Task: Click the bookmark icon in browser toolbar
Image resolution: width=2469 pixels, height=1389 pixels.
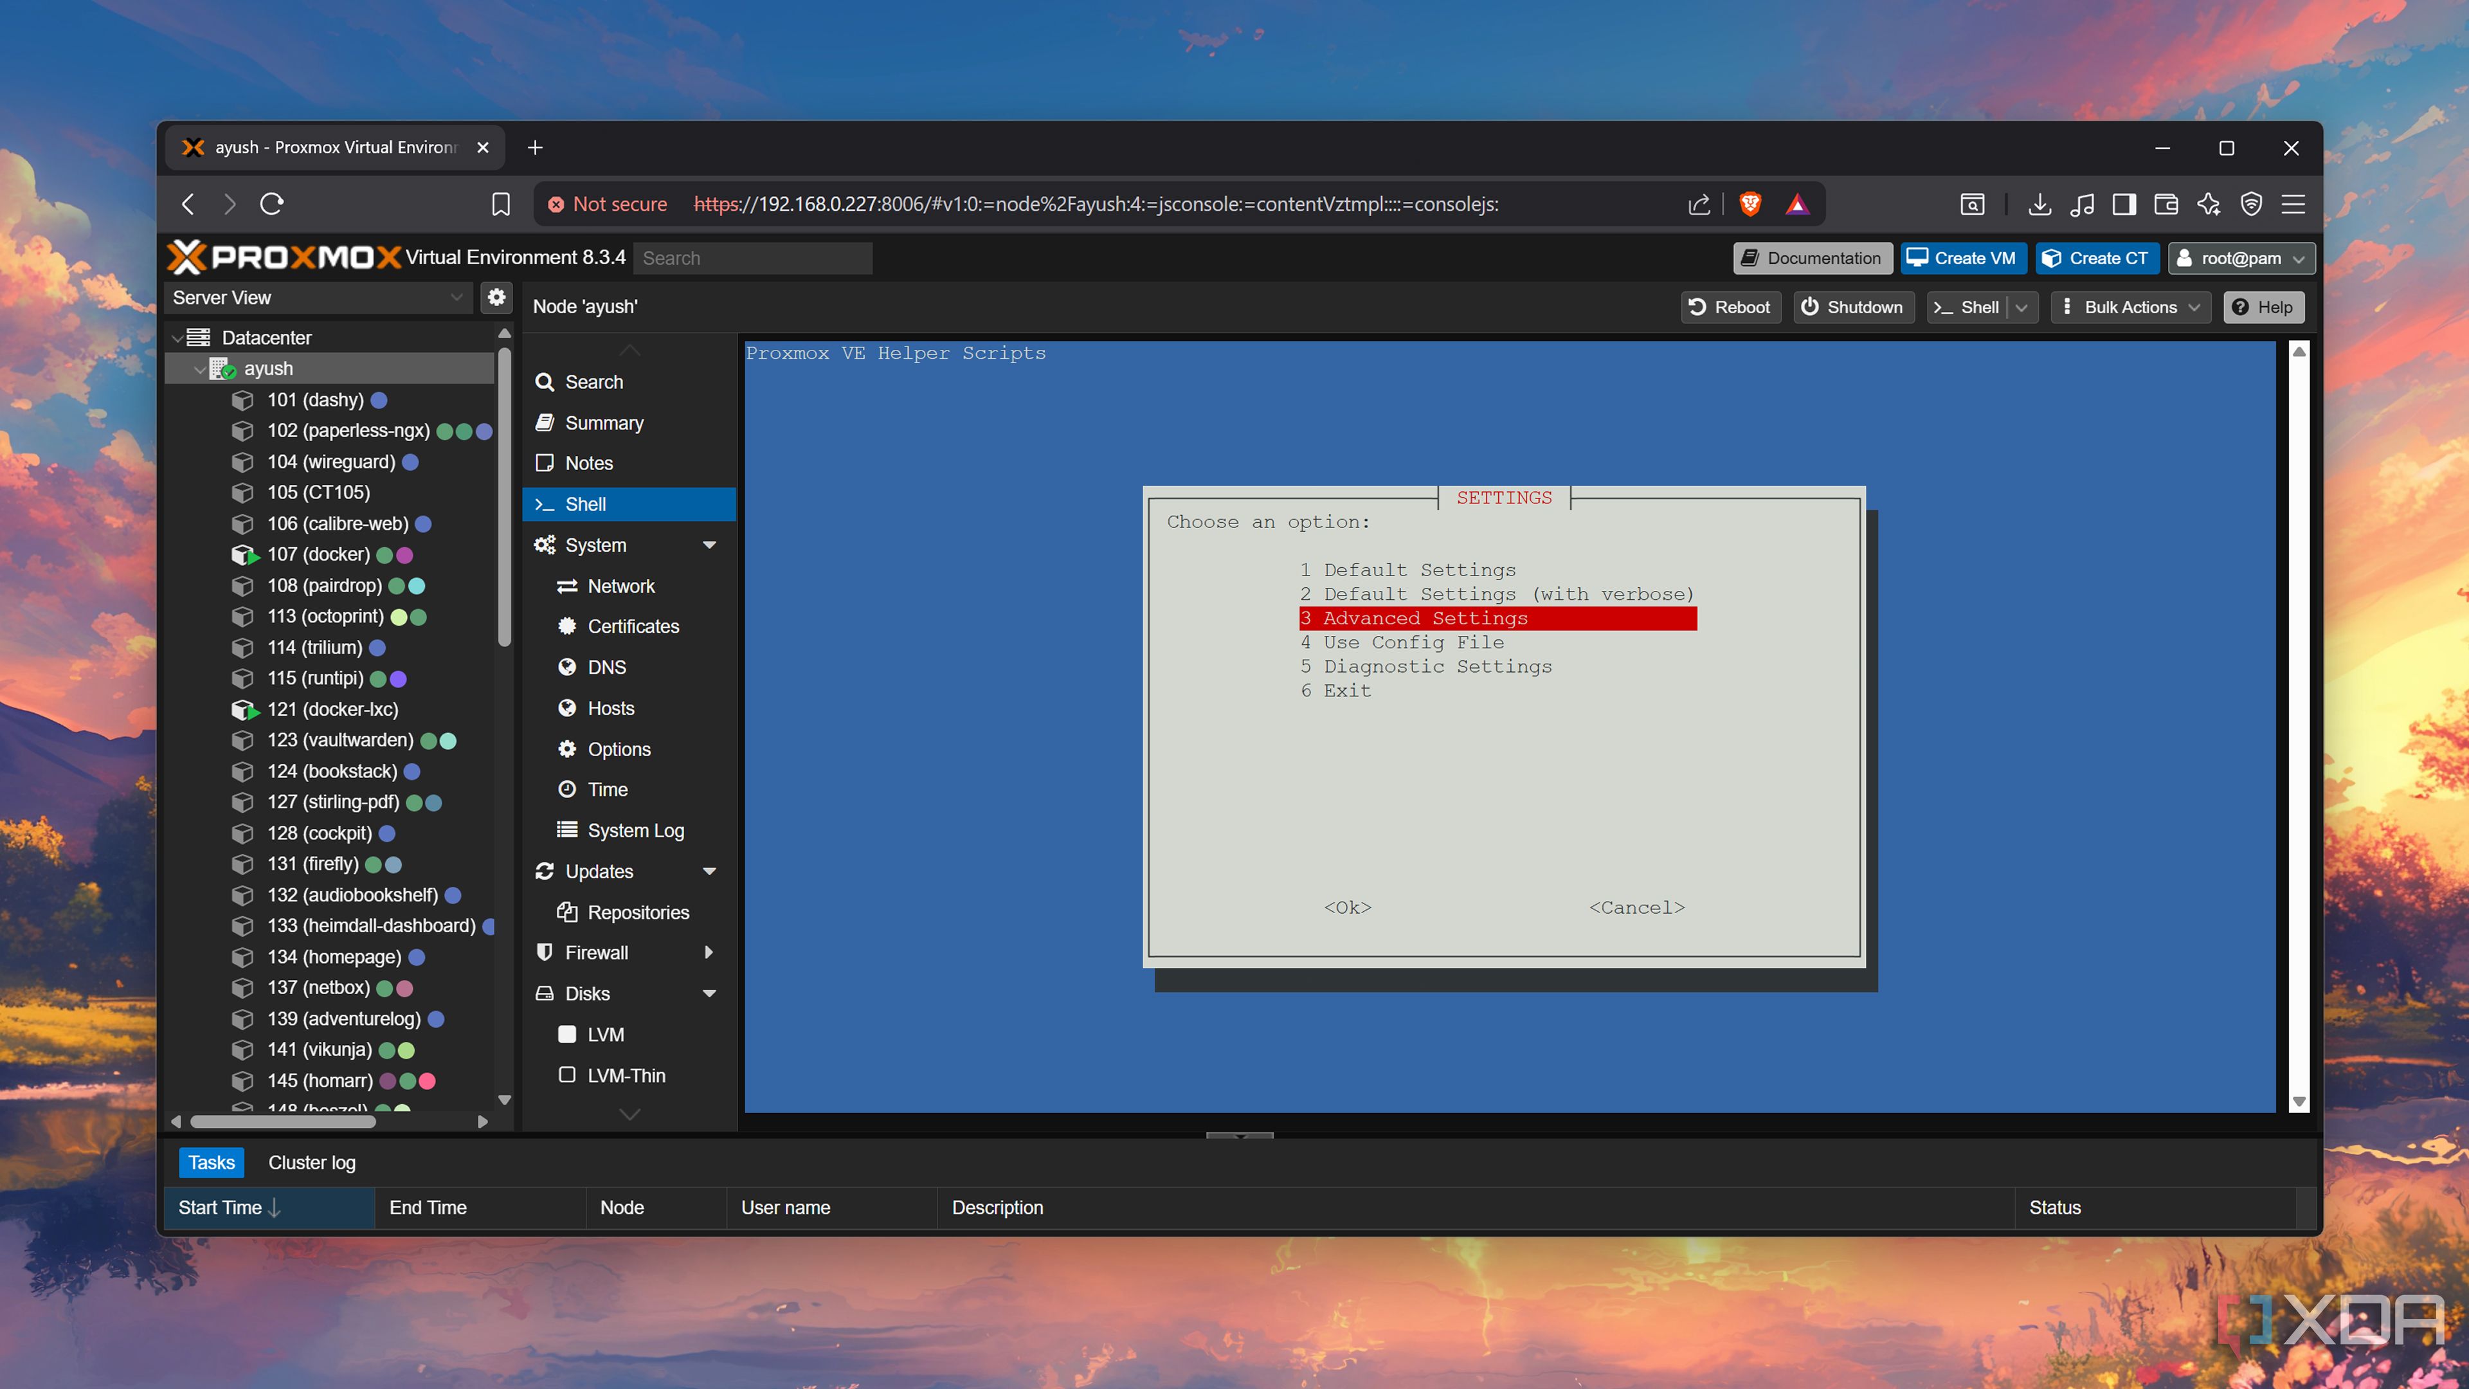Action: point(500,203)
